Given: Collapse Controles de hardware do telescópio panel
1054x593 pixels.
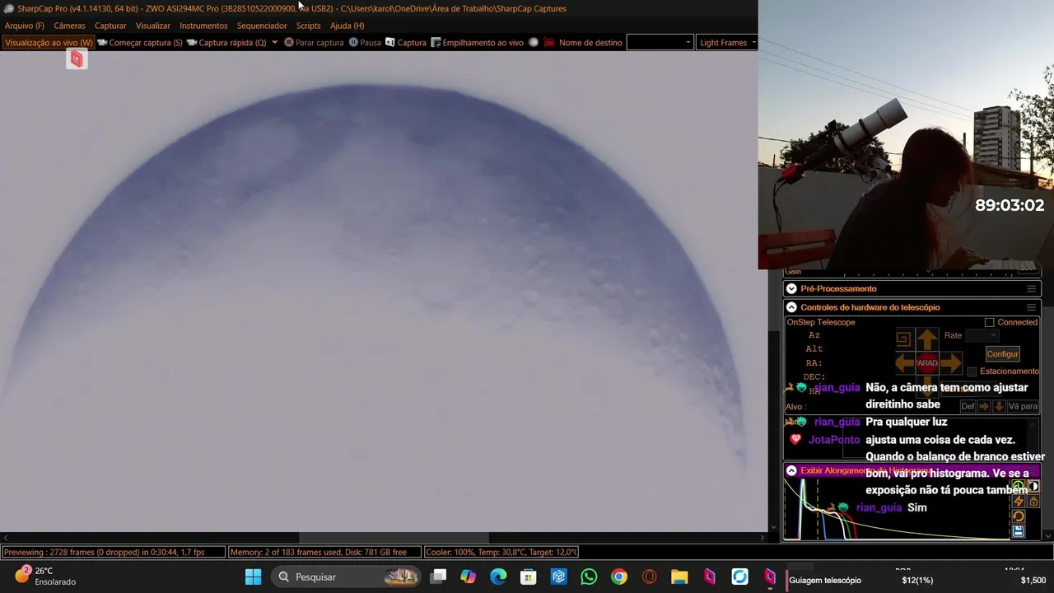Looking at the screenshot, I should pos(791,307).
